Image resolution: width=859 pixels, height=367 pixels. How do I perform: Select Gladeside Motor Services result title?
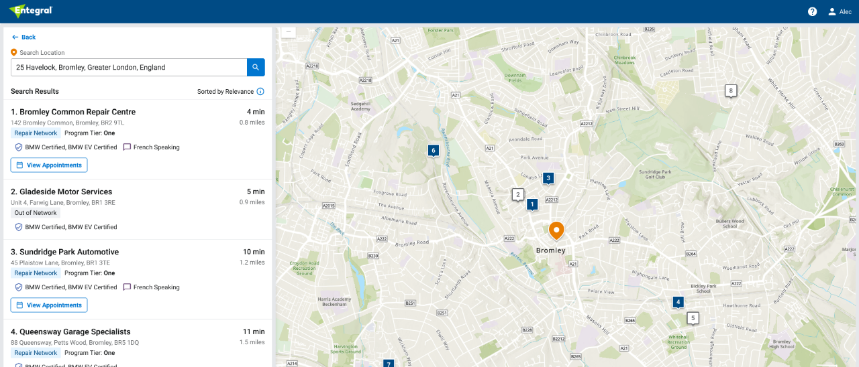coord(62,192)
